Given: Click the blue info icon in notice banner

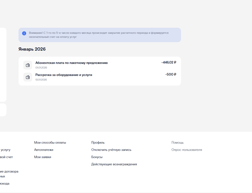Looking at the screenshot, I should coord(24,33).
